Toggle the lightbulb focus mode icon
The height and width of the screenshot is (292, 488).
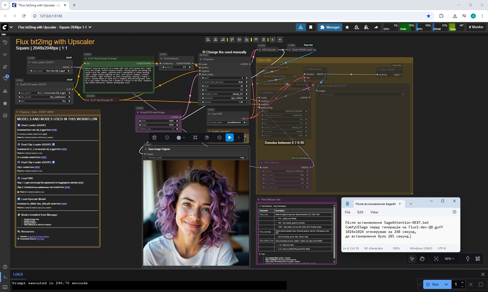[467, 259]
